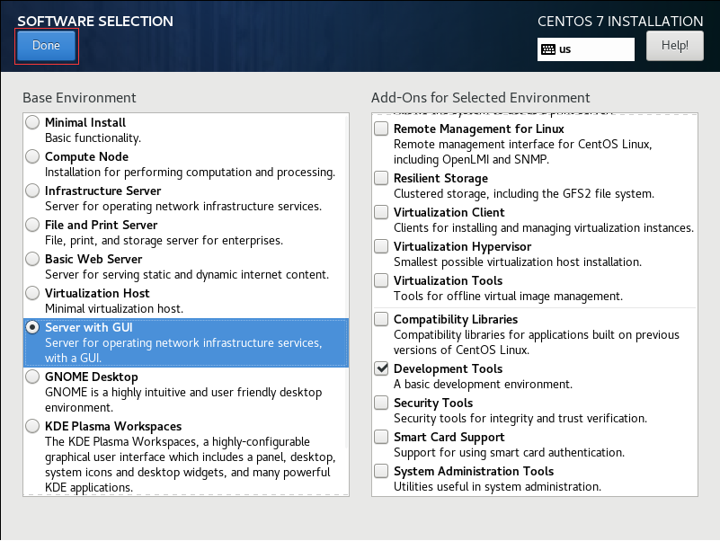Viewport: 720px width, 541px height.
Task: Check System Administration Tools add-on
Action: point(381,471)
